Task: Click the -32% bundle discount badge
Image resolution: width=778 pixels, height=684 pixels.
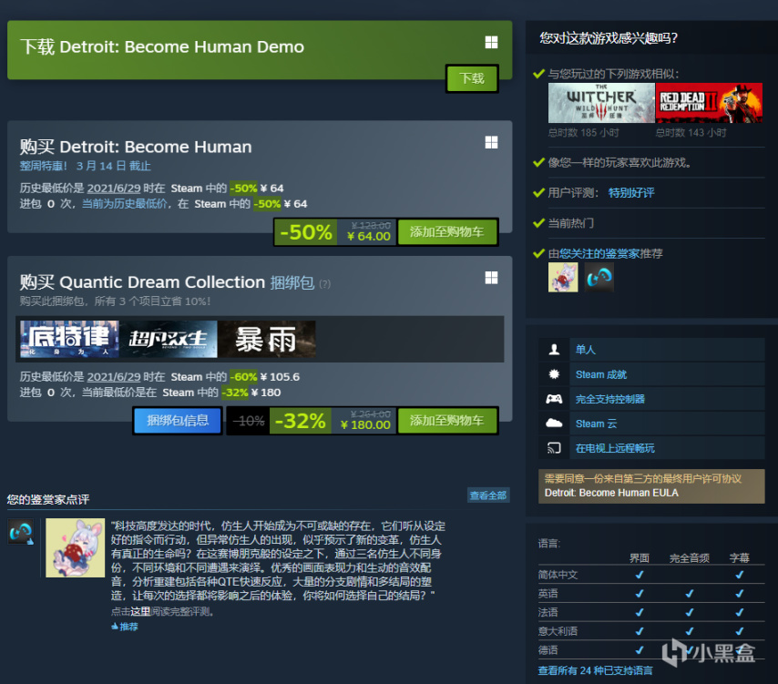Action: [x=301, y=421]
